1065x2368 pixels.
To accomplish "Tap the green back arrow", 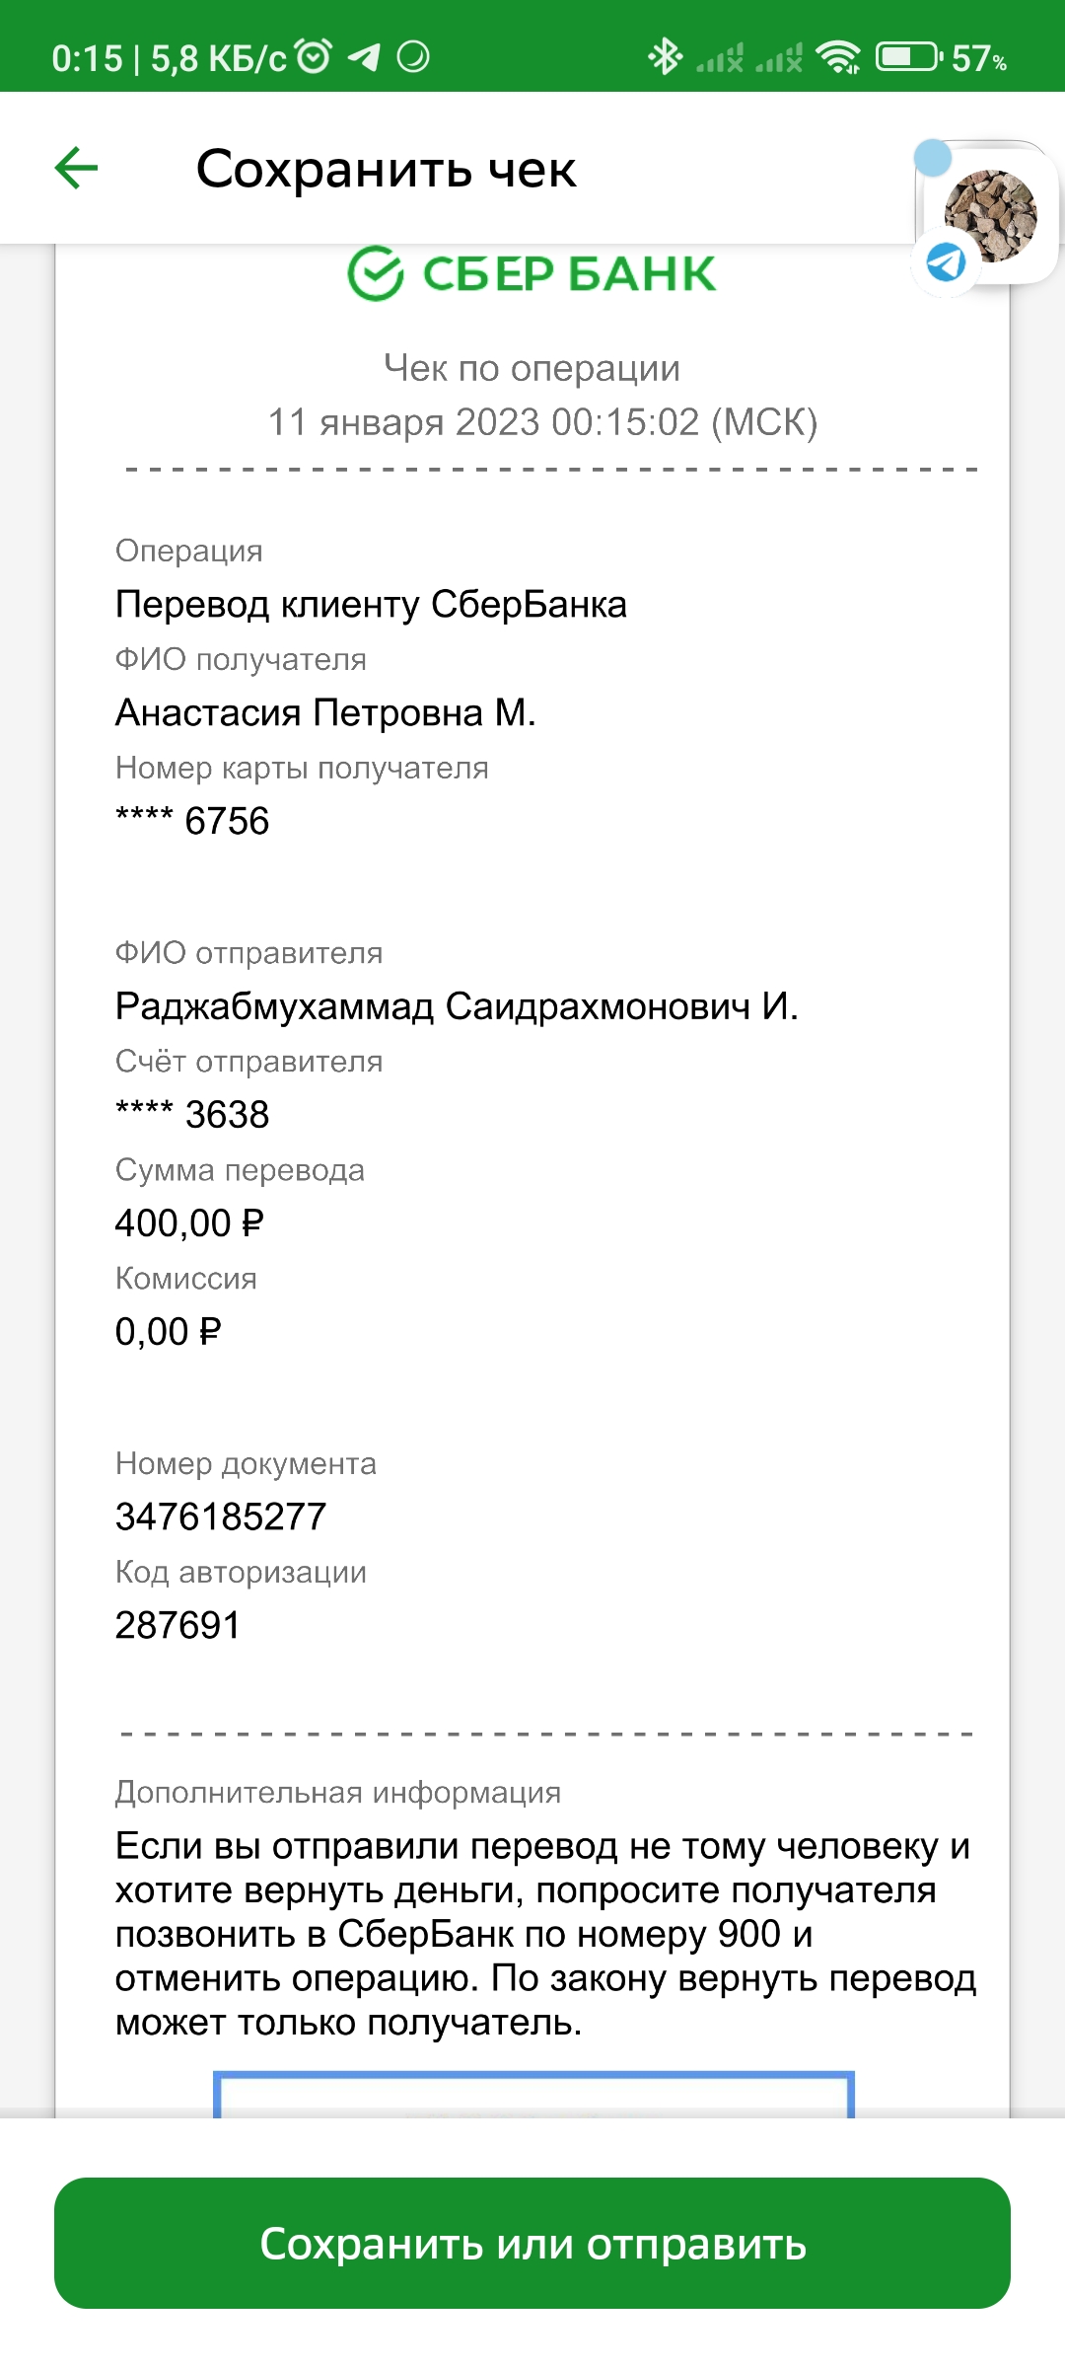I will [x=76, y=168].
